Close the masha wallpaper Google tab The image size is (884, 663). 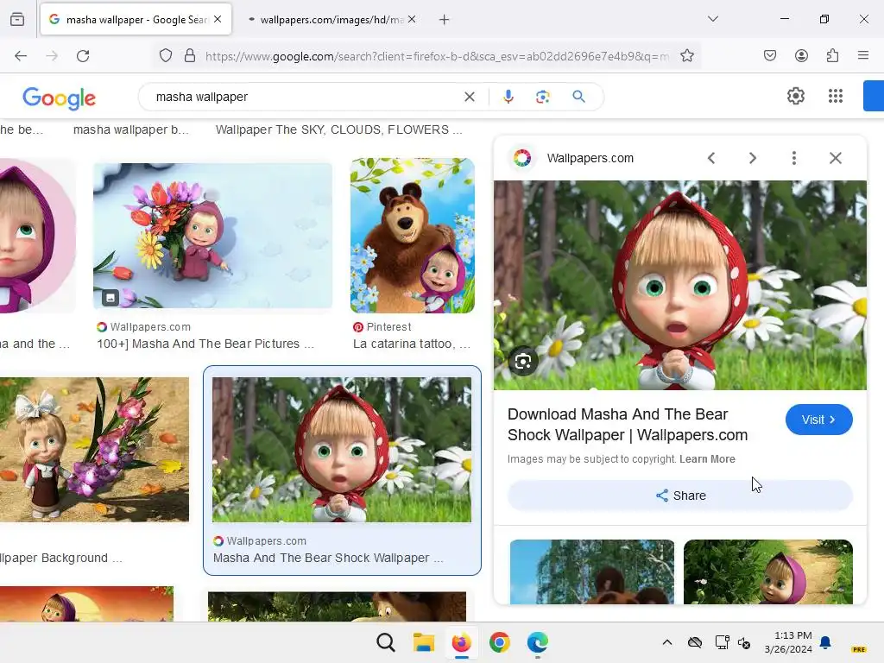(218, 20)
